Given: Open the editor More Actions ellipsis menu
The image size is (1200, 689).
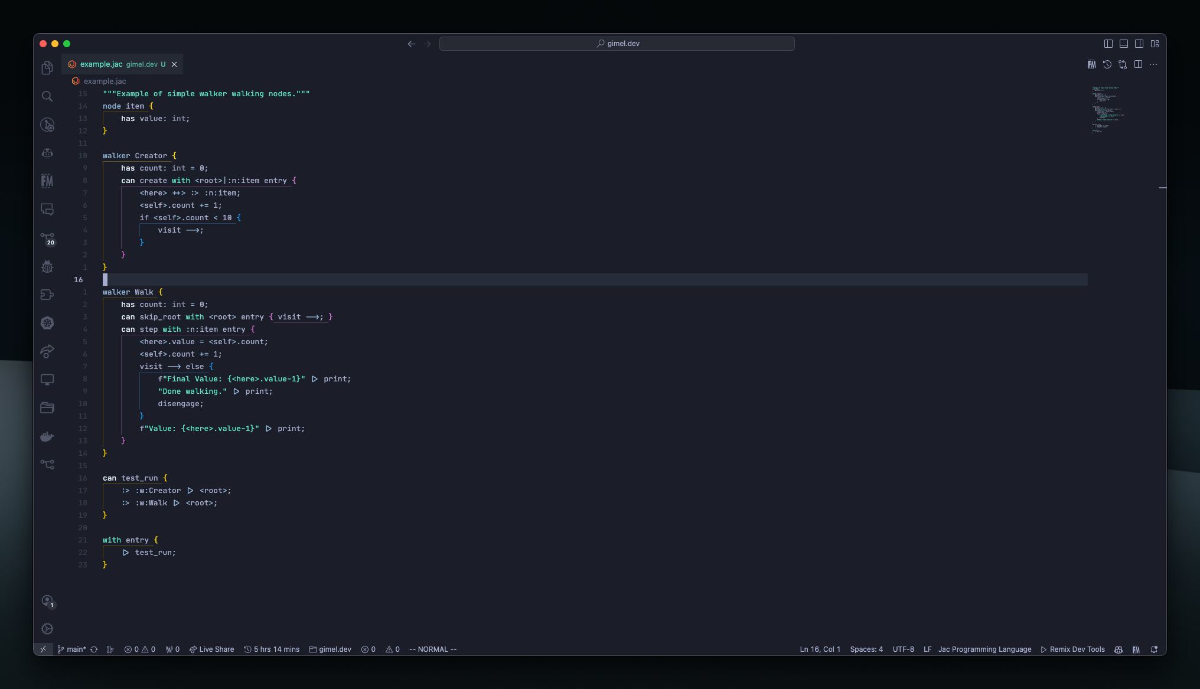Looking at the screenshot, I should pos(1154,64).
